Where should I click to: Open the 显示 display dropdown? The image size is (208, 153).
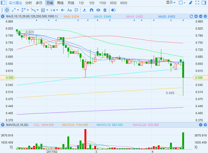tap(171, 2)
